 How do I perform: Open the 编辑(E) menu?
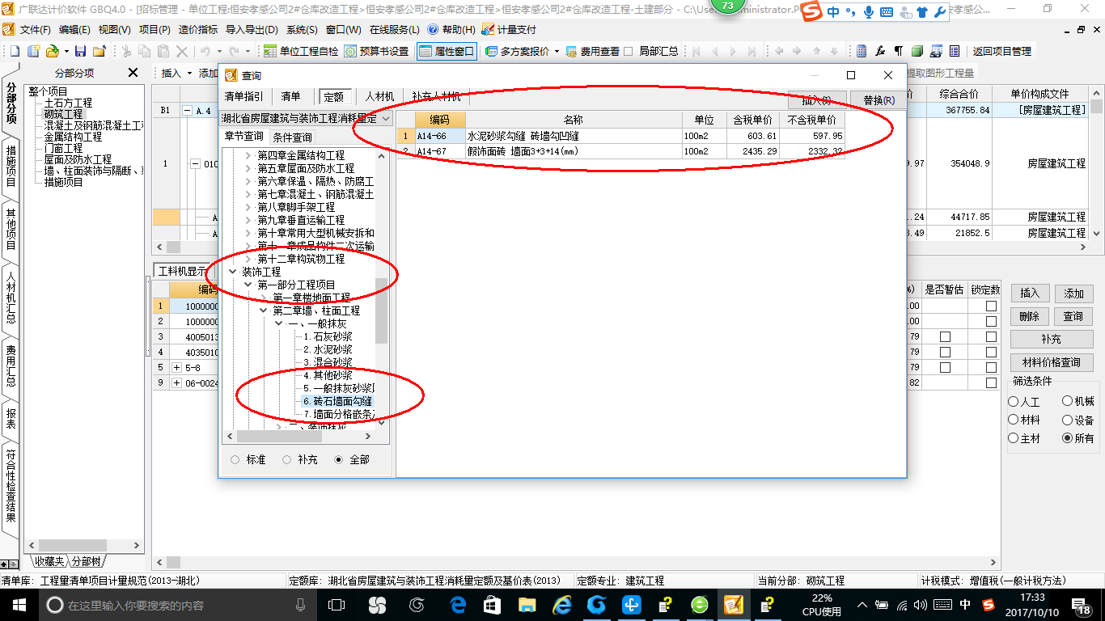tap(74, 29)
